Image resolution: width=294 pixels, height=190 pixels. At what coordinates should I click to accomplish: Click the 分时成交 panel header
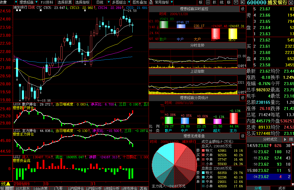click(270, 139)
